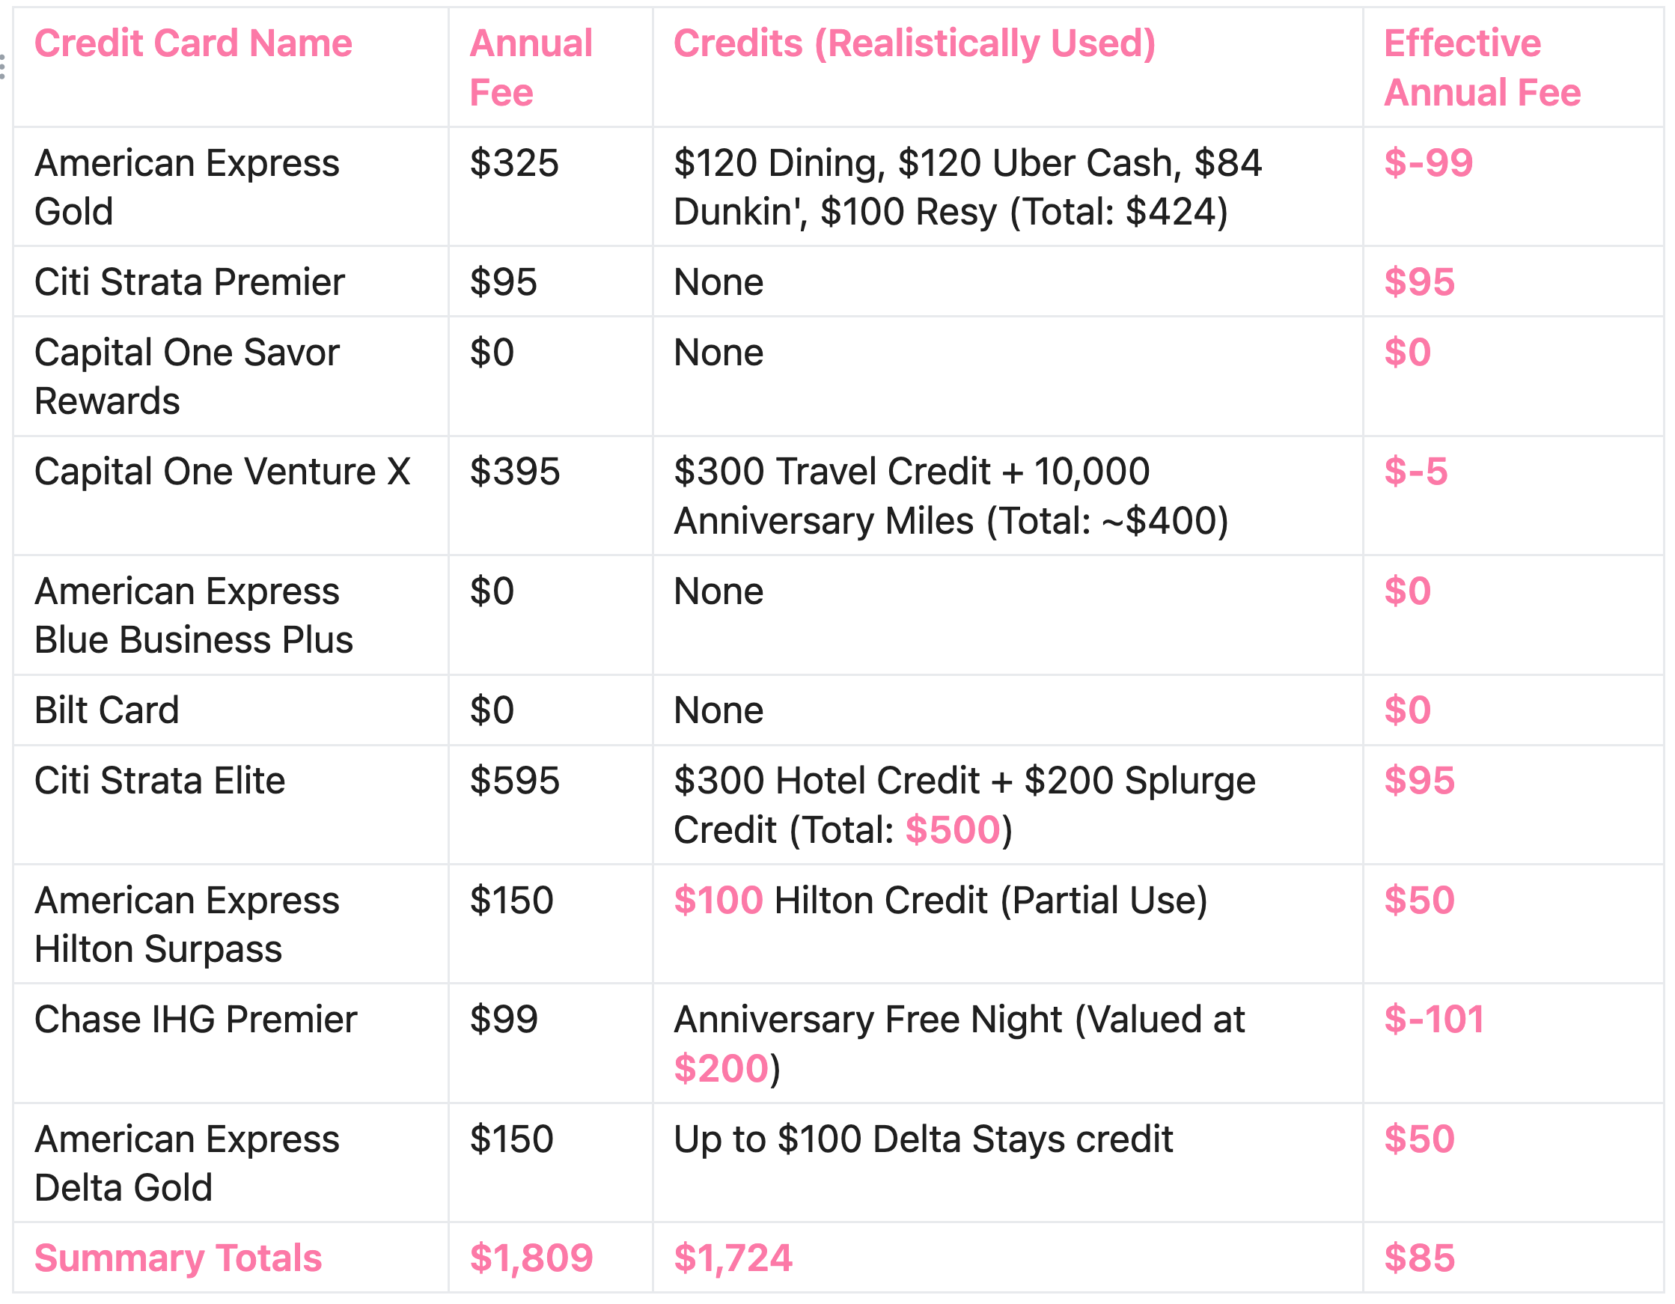This screenshot has width=1675, height=1304.
Task: Click the Citi Strata Premier name cell
Action: pos(189,282)
